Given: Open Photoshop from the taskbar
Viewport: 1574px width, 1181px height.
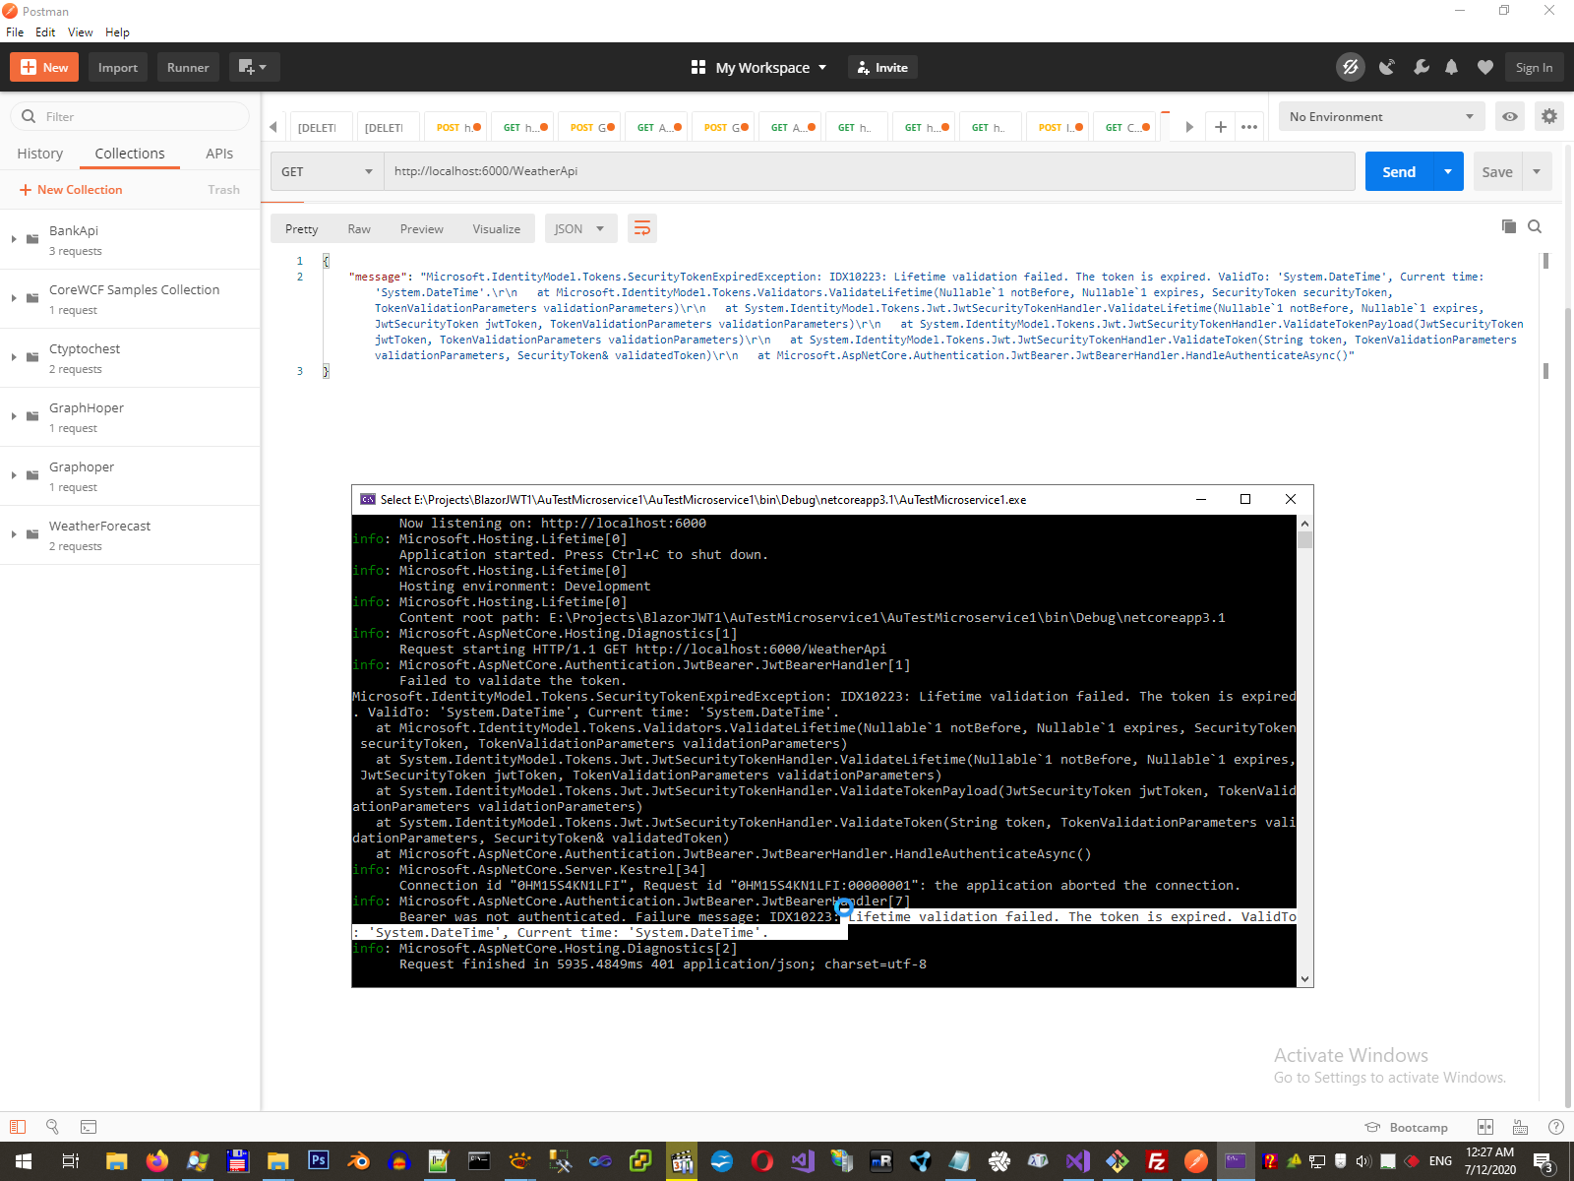Looking at the screenshot, I should tap(318, 1161).
